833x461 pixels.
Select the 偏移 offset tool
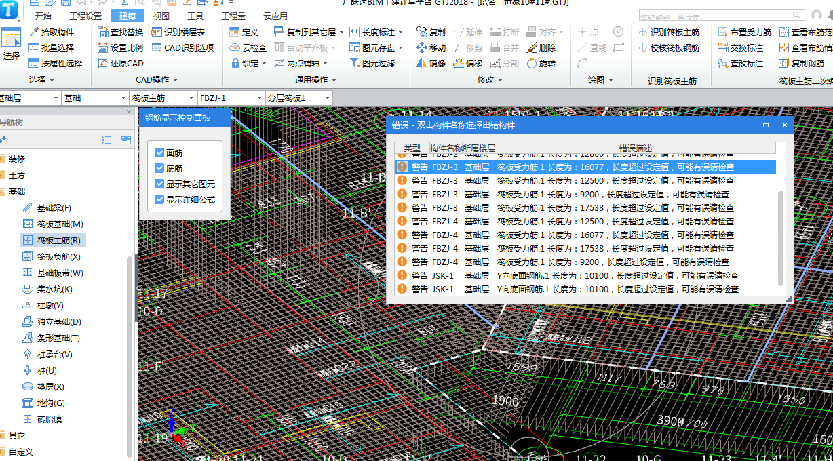(x=467, y=63)
